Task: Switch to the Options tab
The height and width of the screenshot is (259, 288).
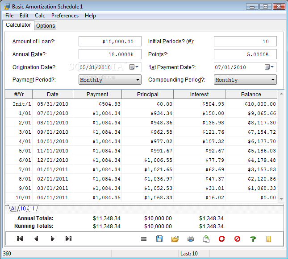Action: pos(46,26)
